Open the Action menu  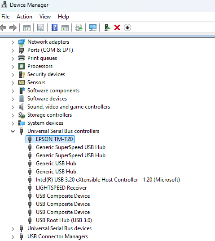point(25,17)
